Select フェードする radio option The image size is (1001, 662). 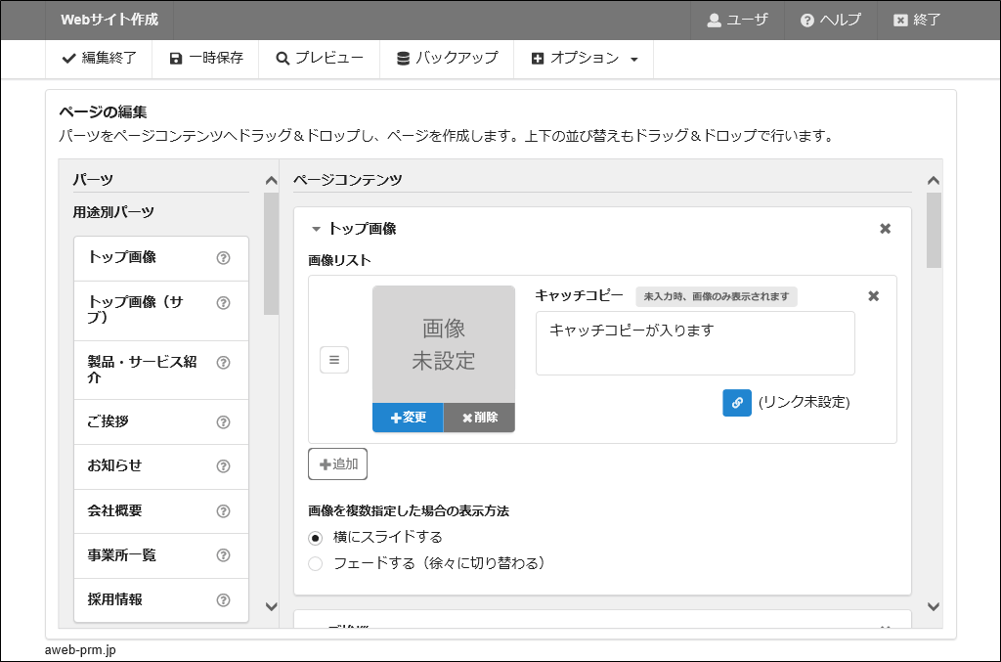point(316,564)
